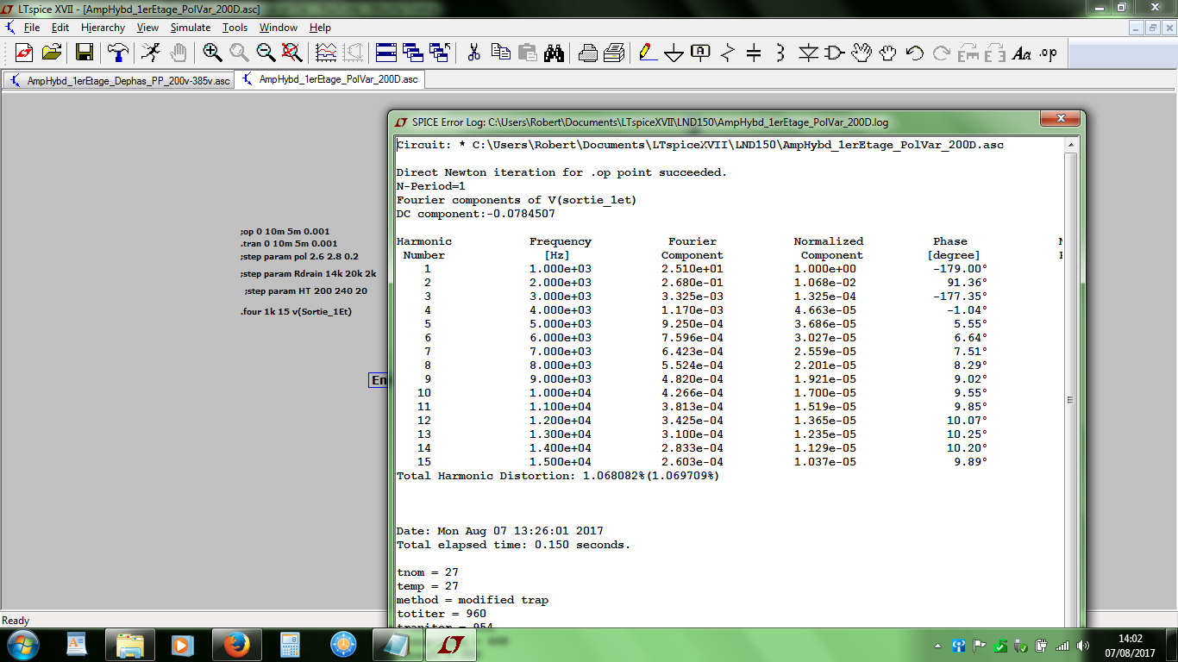Open the View menu
Screen dimensions: 1178x662
147,28
